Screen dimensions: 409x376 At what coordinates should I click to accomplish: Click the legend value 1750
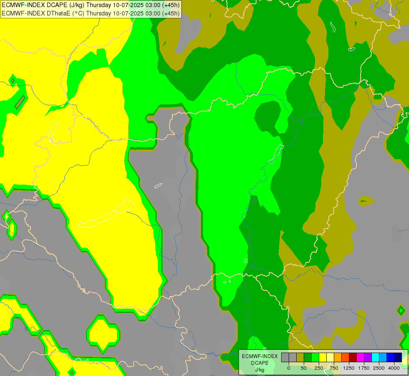pos(364,368)
